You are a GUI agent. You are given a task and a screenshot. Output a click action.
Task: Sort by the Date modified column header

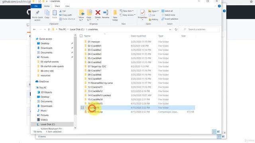tap(138, 36)
